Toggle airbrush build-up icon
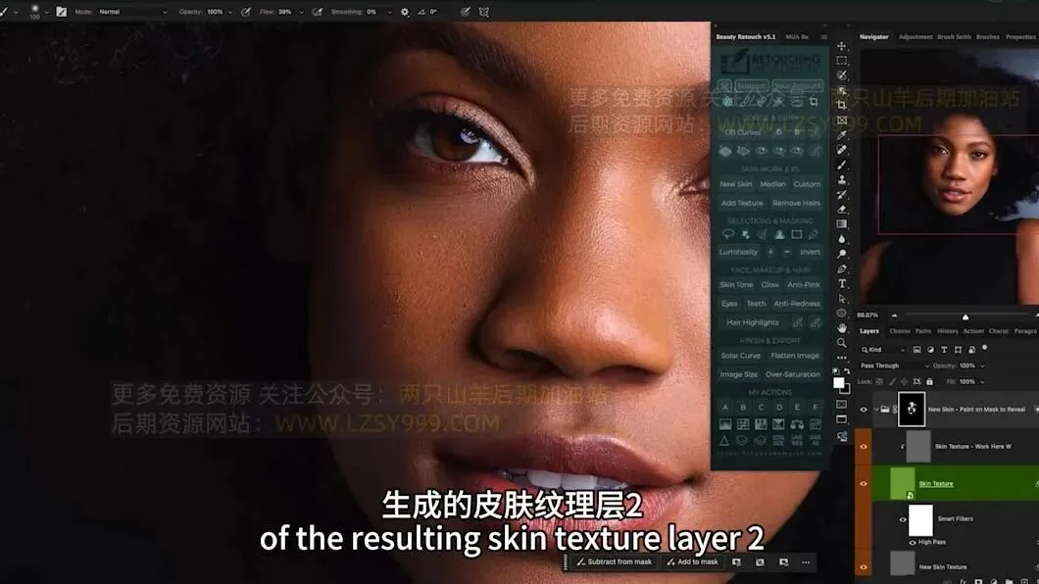 click(x=317, y=11)
